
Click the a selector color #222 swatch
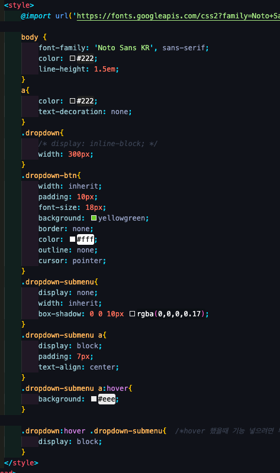click(72, 101)
